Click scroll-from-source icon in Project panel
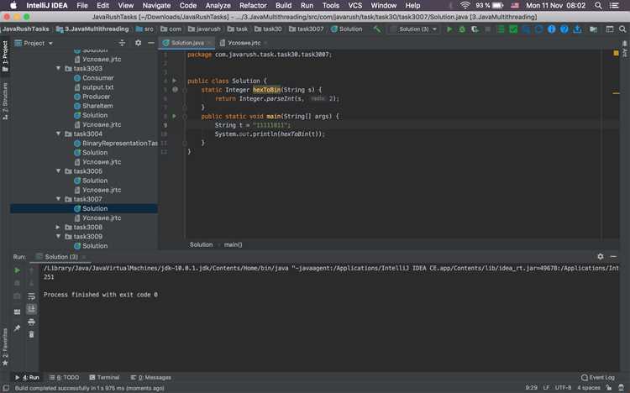The width and height of the screenshot is (630, 393). [x=122, y=43]
